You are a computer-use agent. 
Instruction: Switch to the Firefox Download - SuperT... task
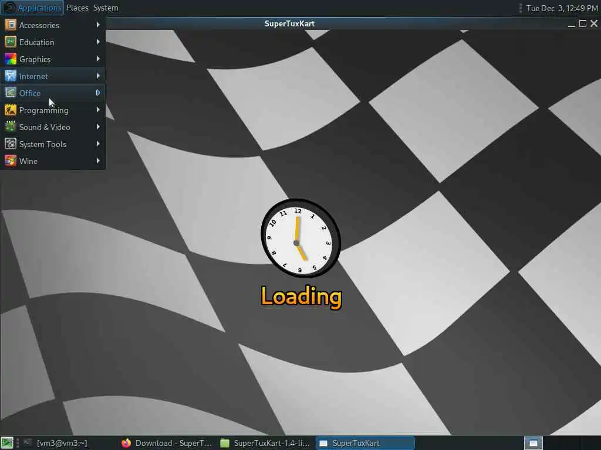[x=167, y=443]
